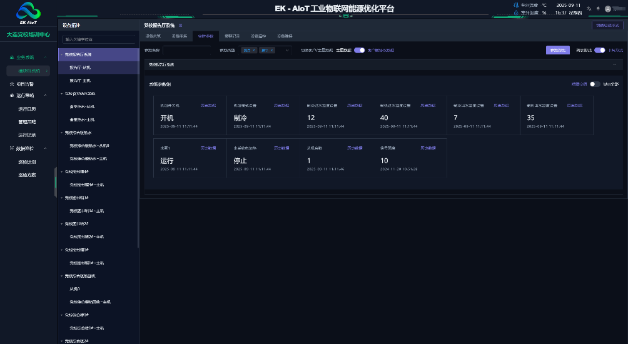Collapse the system panel using the right chevron
Image resolution: width=628 pixels, height=344 pixels.
(x=614, y=64)
